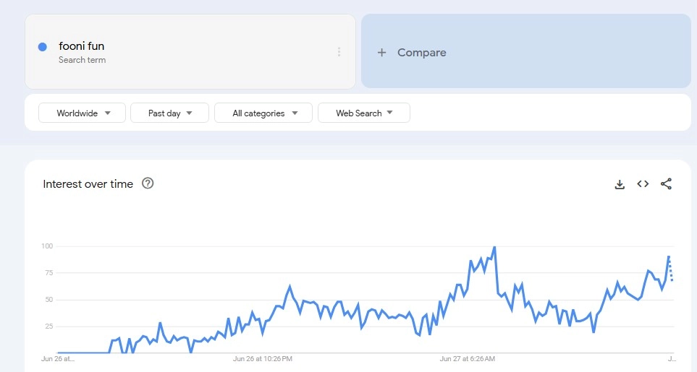Click the Compare card to add term

coord(526,52)
